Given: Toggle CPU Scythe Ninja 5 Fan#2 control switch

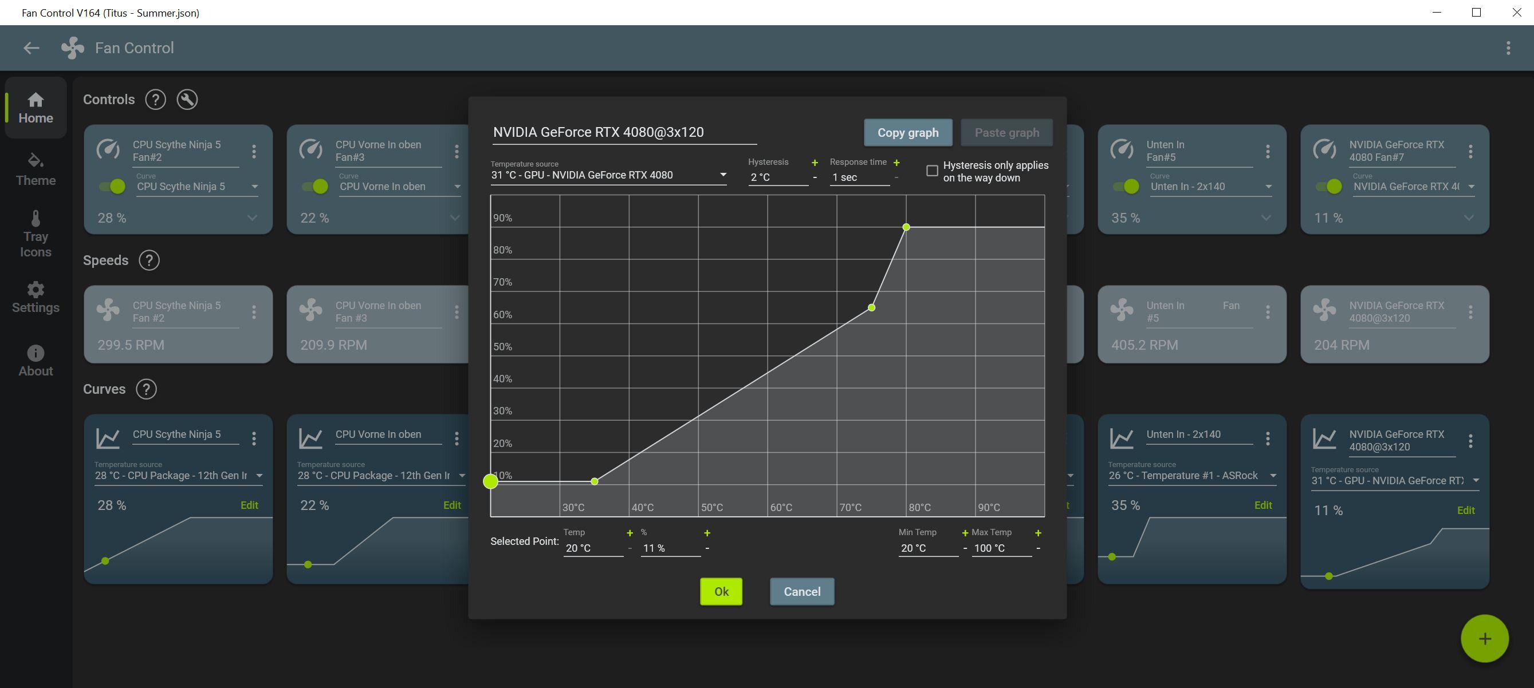Looking at the screenshot, I should [x=112, y=186].
